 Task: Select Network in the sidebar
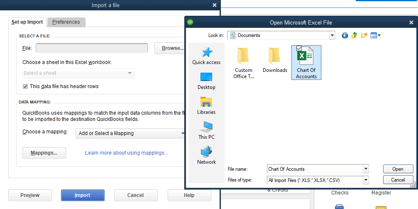pyautogui.click(x=206, y=156)
